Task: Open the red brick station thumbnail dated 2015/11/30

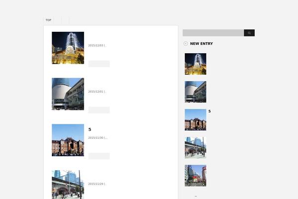Action: point(68,140)
